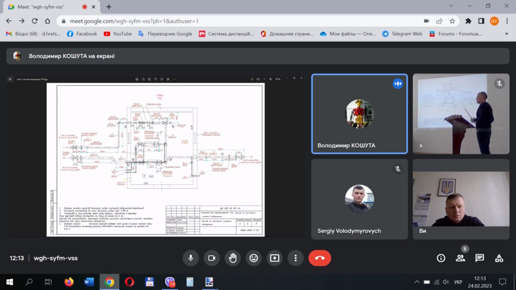
Task: Switch keyboard language УКР
Action: (458, 282)
